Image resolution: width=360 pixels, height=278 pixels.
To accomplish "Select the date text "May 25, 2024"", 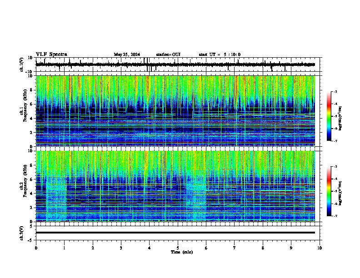I will [x=127, y=55].
